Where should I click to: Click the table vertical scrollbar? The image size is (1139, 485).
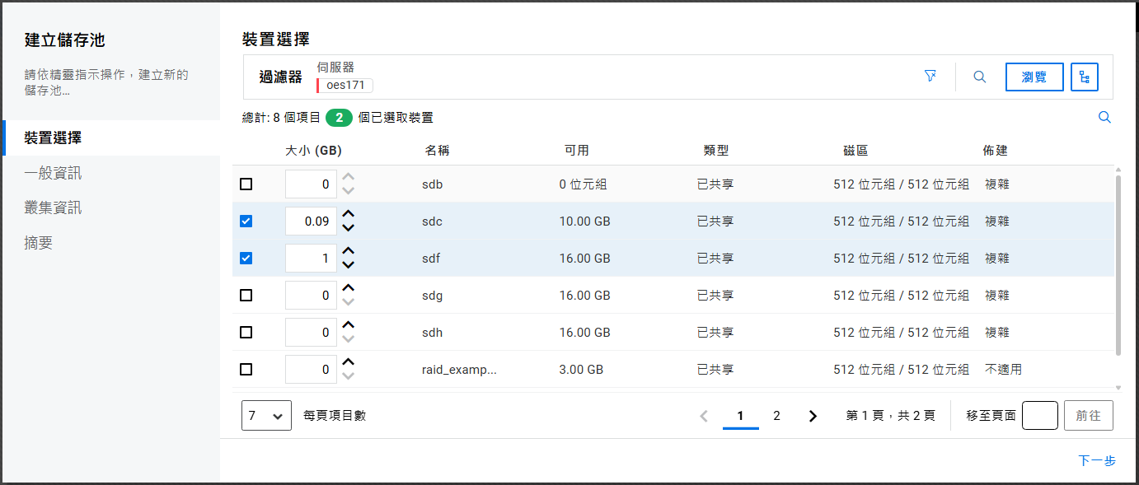coord(1118,263)
